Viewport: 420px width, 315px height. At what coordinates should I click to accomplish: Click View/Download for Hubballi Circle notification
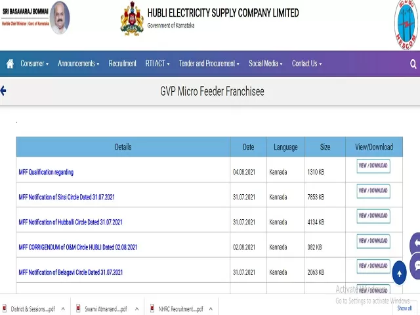coord(373,216)
